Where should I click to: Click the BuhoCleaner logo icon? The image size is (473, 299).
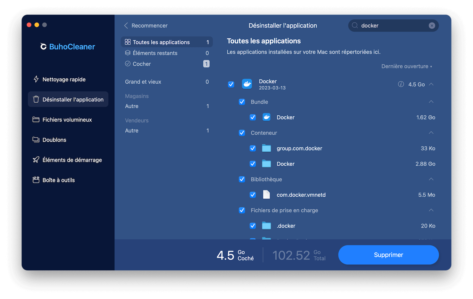pos(43,47)
